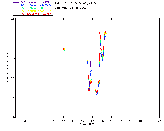Click the AOT 1020nm legend entry
The width and height of the screenshot is (164, 131).
(32, 14)
